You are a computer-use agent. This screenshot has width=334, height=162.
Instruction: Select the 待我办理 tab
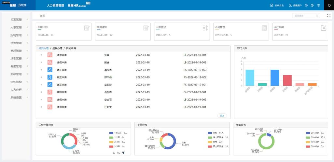click(x=44, y=48)
